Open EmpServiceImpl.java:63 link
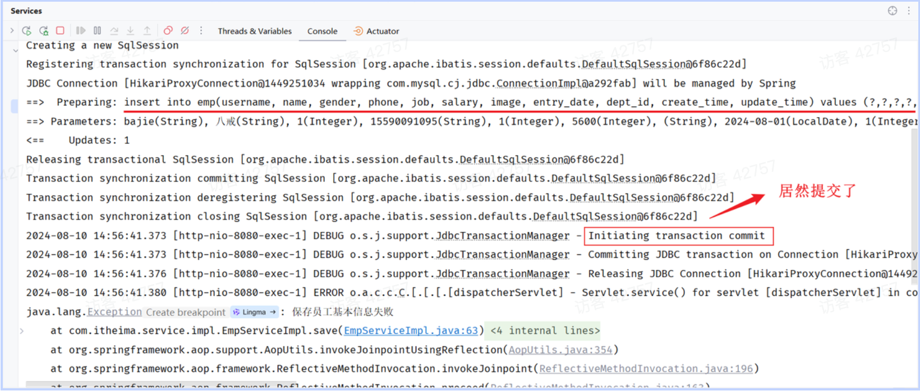The width and height of the screenshot is (920, 391). (x=411, y=331)
